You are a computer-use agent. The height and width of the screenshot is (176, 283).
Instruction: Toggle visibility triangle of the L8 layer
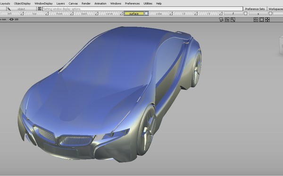pyautogui.click(x=196, y=14)
